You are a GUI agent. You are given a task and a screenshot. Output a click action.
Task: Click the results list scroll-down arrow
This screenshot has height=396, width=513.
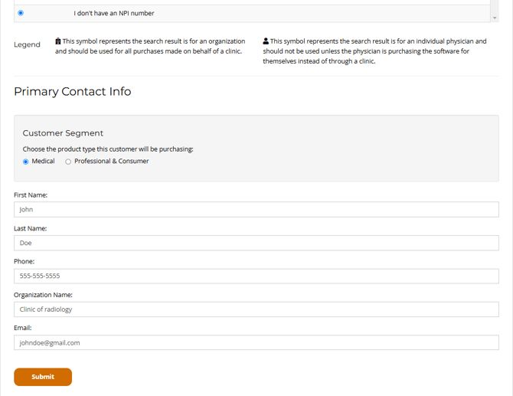tap(495, 18)
